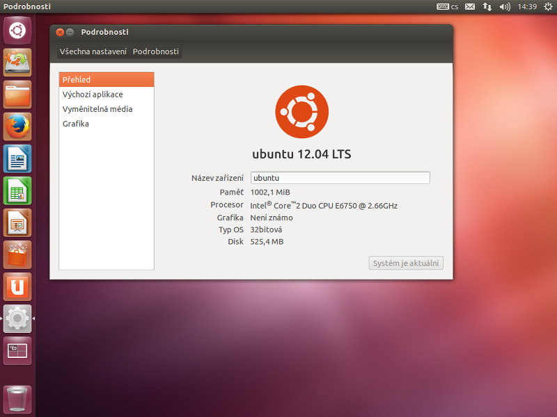Click the Název zařízení label
557x417 pixels.
(x=217, y=178)
